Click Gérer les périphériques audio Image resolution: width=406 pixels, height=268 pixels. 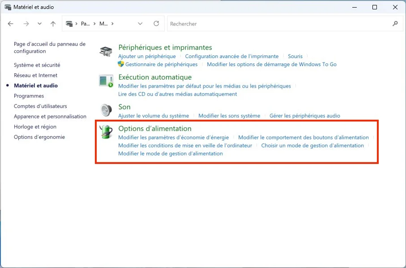click(x=305, y=116)
